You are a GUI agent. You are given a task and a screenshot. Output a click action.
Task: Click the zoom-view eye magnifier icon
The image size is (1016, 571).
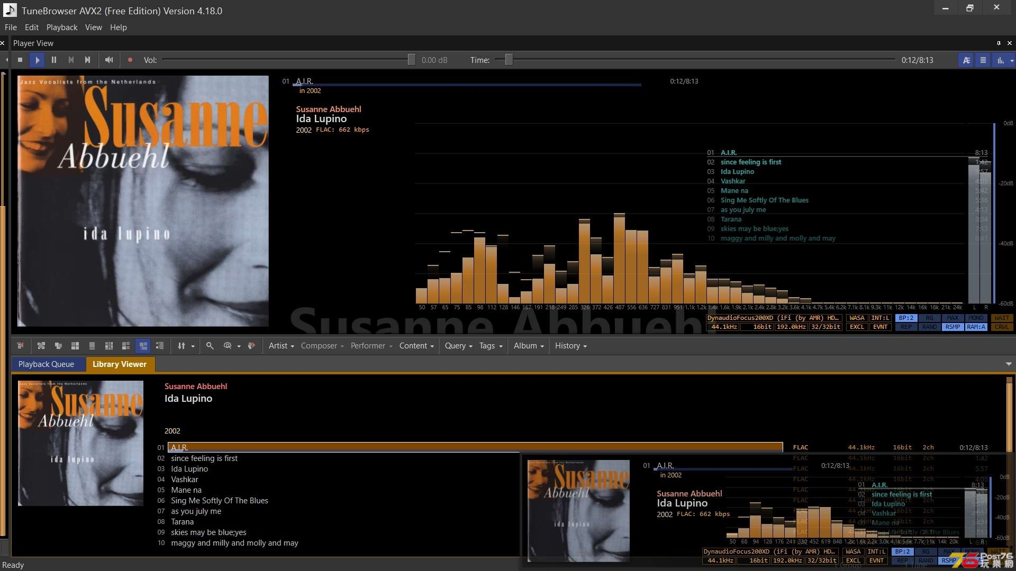228,346
